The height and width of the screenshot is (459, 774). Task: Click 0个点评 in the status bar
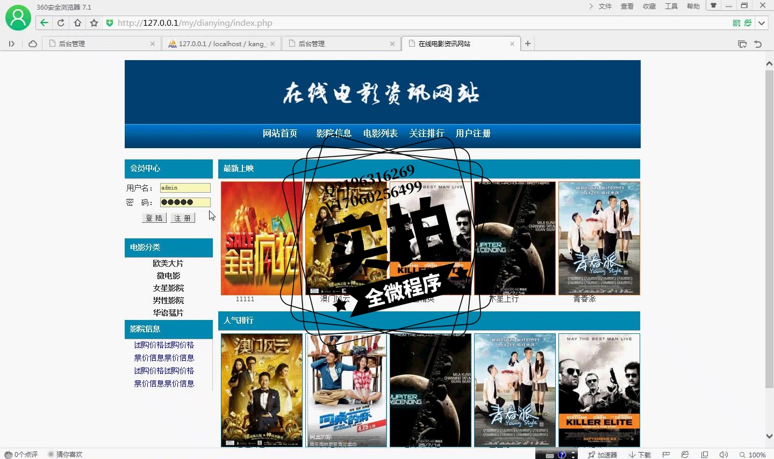[21, 455]
